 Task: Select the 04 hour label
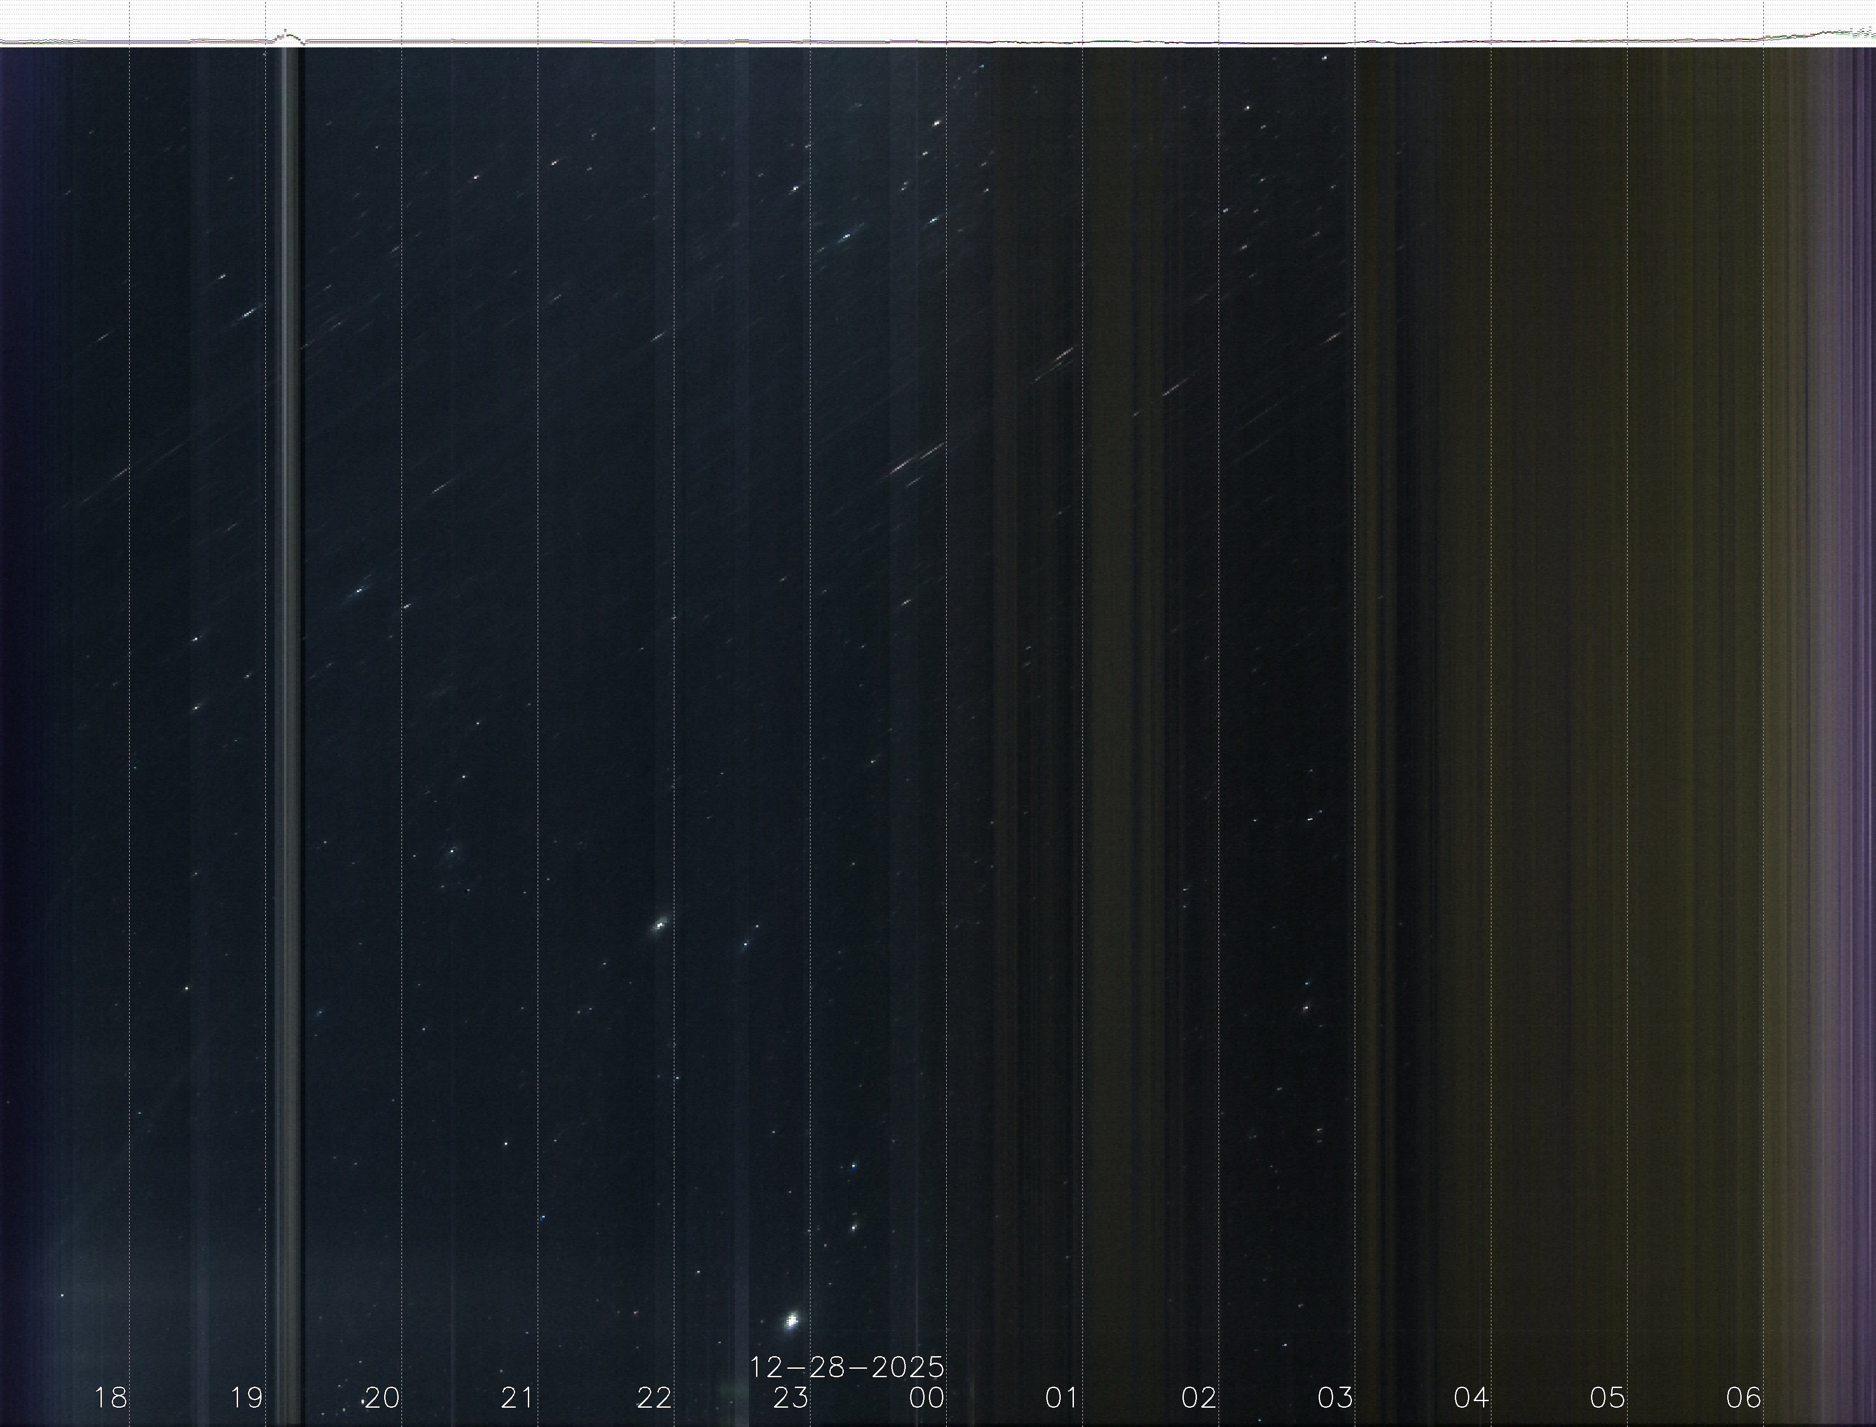[x=1471, y=1397]
